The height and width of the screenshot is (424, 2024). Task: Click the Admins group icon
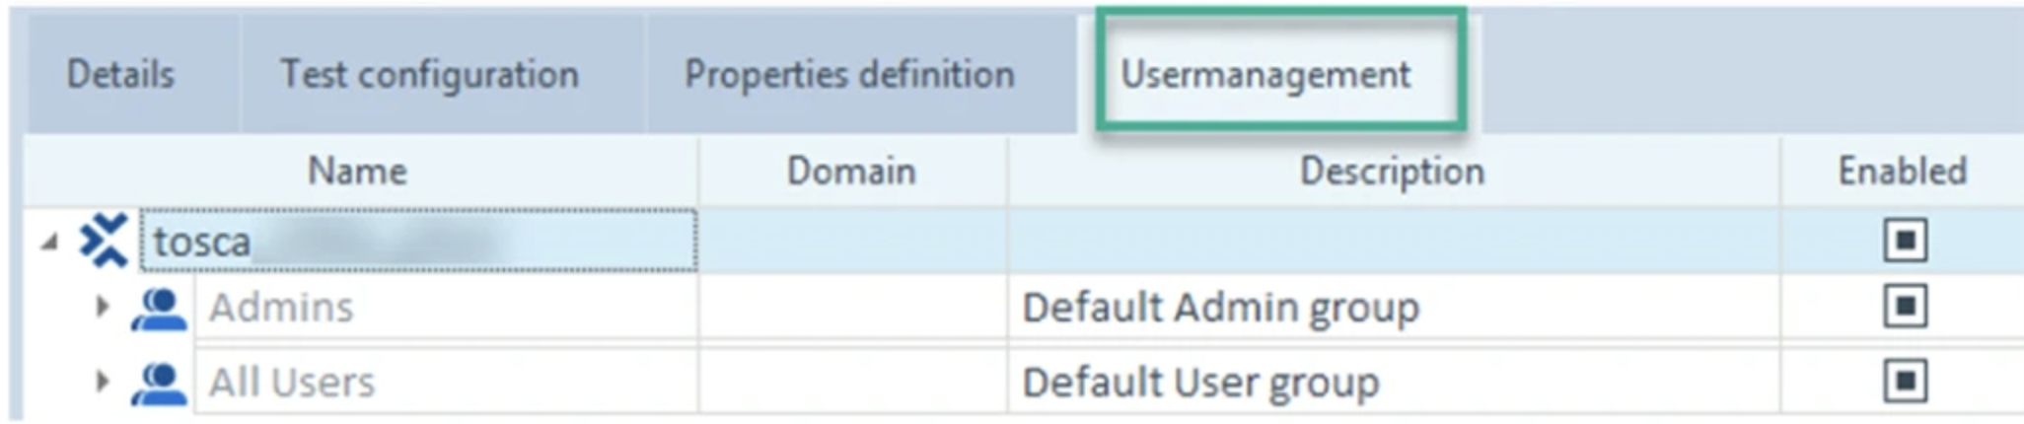pos(159,309)
